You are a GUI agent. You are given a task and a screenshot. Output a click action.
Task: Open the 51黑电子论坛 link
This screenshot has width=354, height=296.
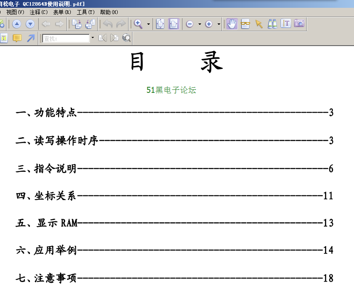coord(171,90)
